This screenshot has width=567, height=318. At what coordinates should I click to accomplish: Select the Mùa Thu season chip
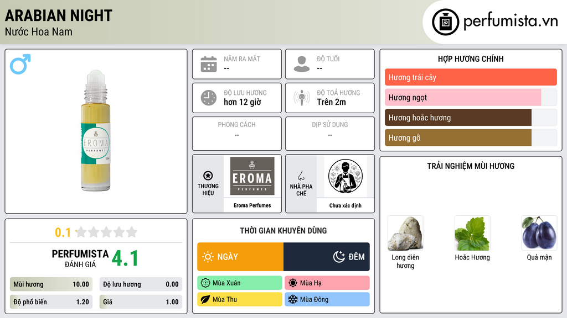click(x=240, y=299)
